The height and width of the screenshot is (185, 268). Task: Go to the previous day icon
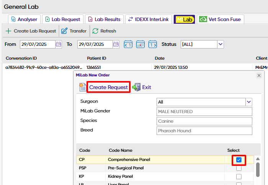[x=128, y=44]
